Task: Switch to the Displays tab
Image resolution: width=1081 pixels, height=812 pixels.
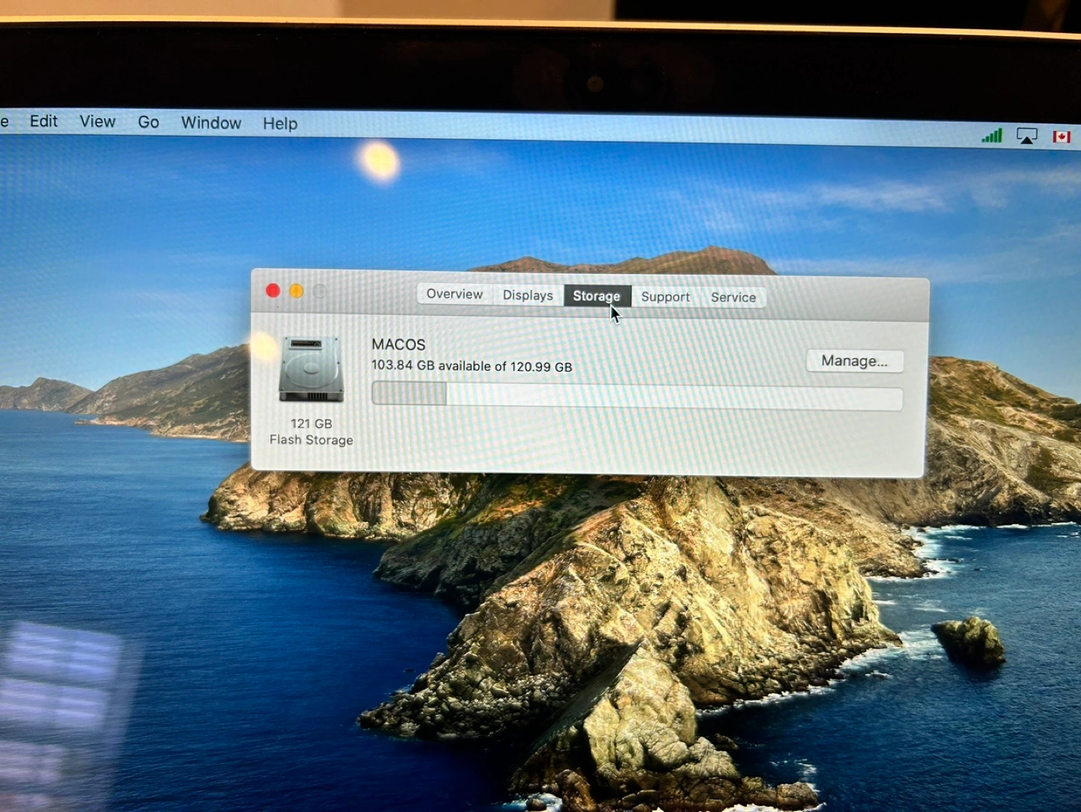Action: point(527,296)
